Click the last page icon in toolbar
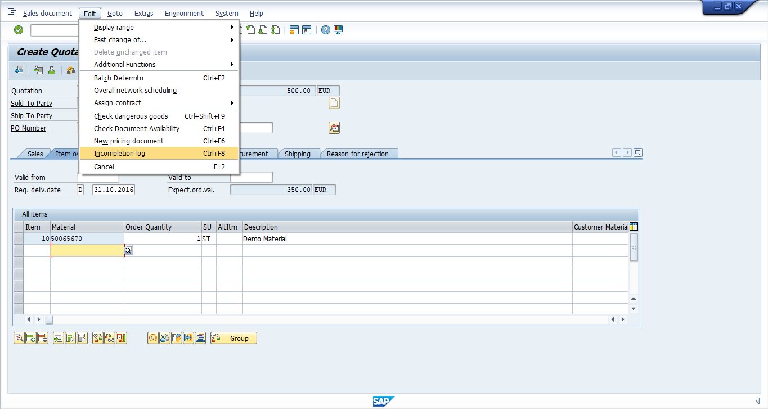This screenshot has width=768, height=409. [275, 30]
